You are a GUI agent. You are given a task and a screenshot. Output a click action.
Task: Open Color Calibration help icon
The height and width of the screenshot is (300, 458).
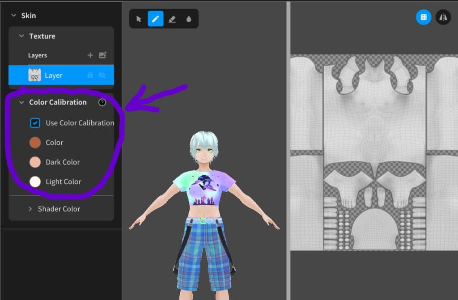click(x=102, y=102)
